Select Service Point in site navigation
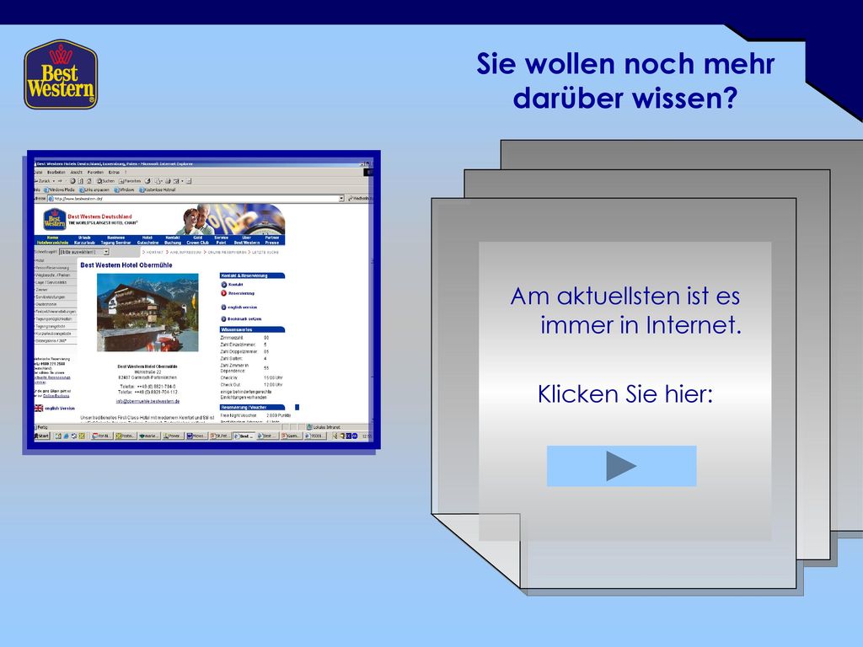The image size is (863, 647). (x=222, y=240)
